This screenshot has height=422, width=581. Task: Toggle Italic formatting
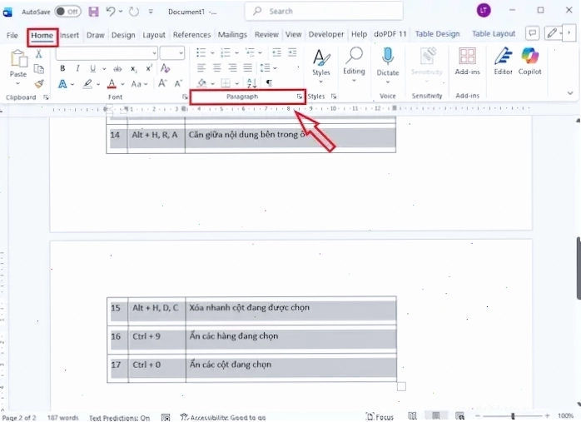pos(77,68)
